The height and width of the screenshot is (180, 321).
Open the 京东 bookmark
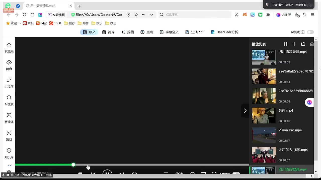[x=28, y=23]
